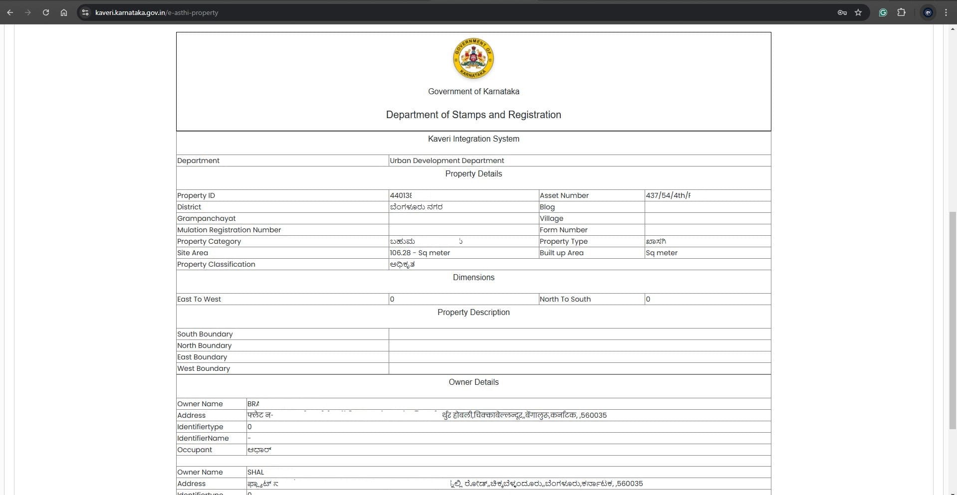Open the browser home page
This screenshot has width=957, height=495.
pyautogui.click(x=64, y=12)
